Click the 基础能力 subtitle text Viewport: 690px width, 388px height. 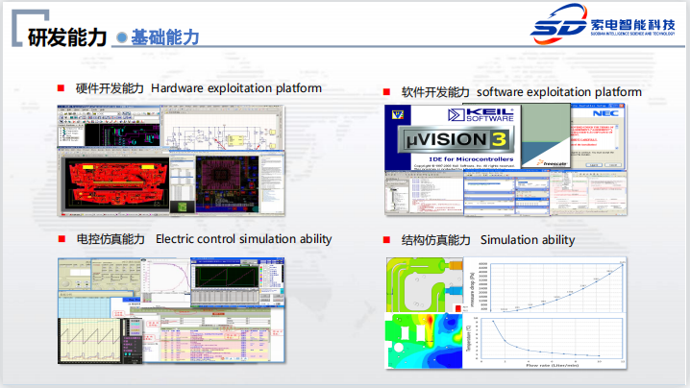point(165,37)
